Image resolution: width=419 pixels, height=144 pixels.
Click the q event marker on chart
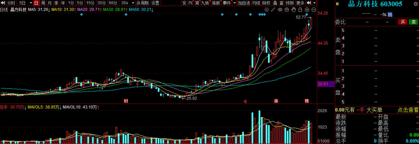pyautogui.click(x=245, y=101)
